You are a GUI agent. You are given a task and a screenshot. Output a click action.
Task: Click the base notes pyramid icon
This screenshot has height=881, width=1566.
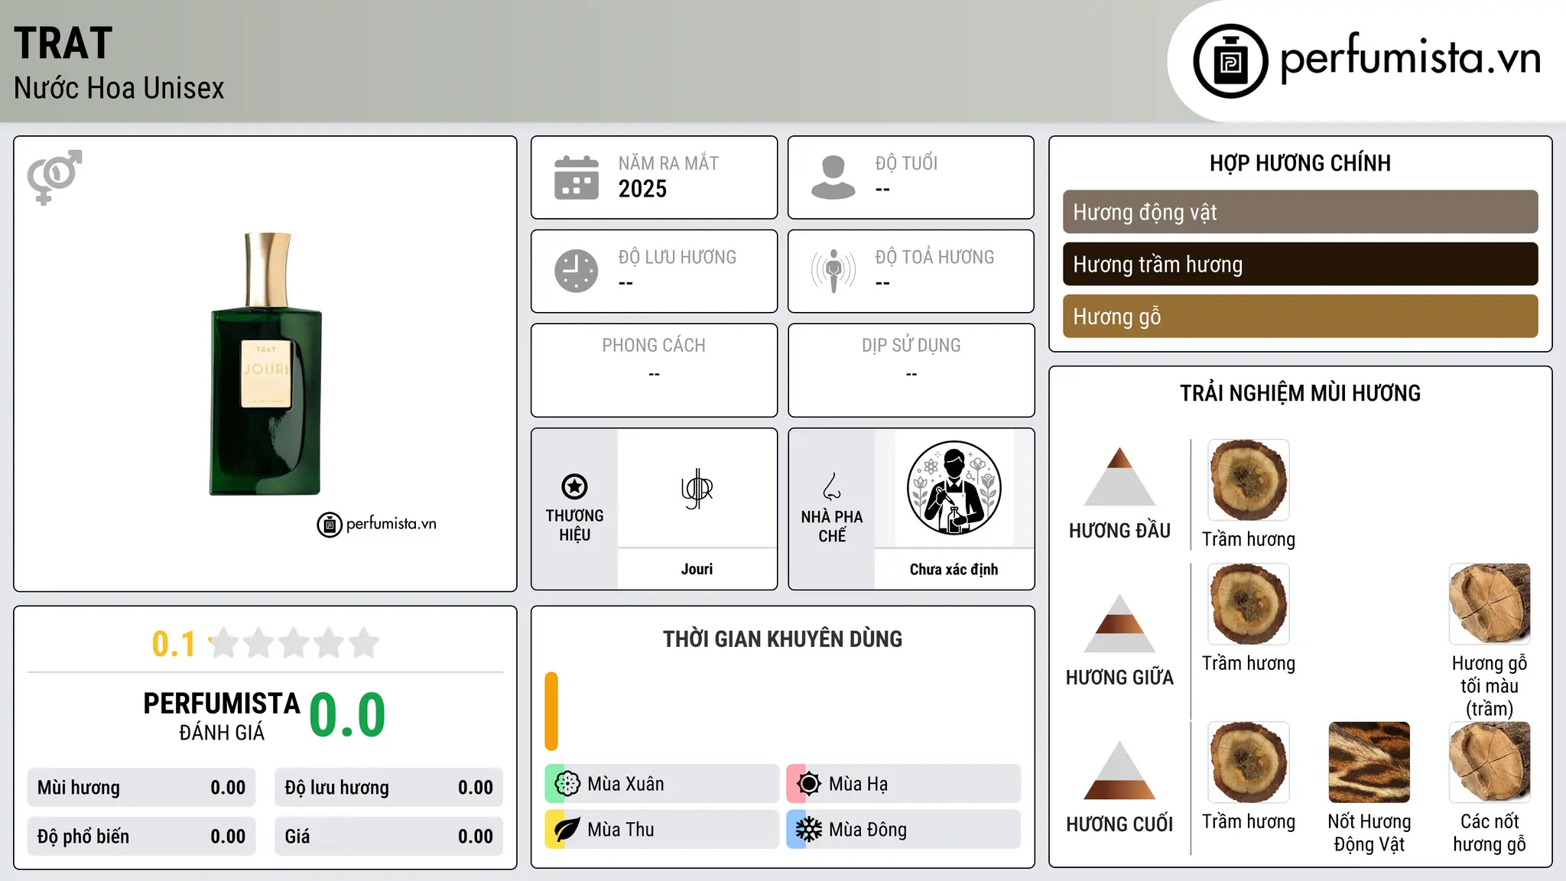click(1119, 770)
